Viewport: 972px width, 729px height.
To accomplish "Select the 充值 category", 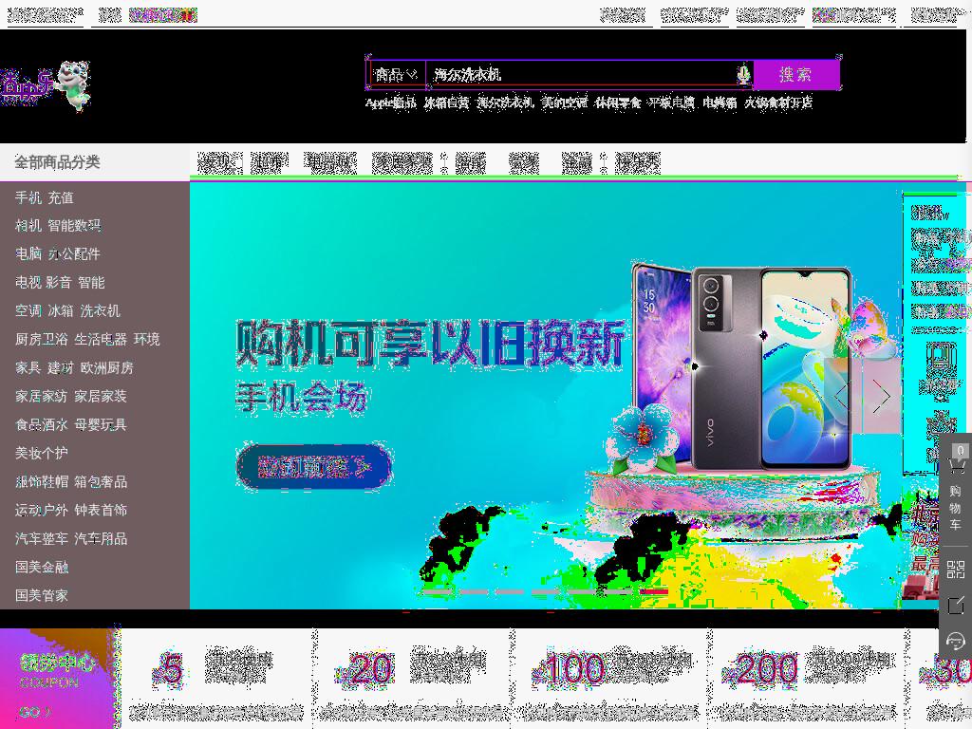I will click(x=61, y=197).
